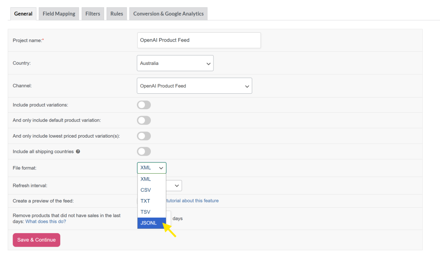Open the Channel dropdown

coord(194,85)
